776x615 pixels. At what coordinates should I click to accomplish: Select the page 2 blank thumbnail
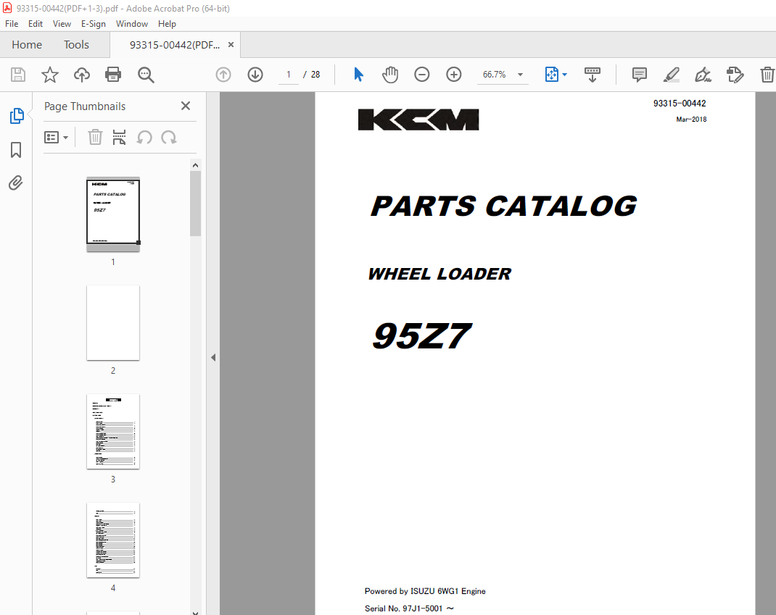[113, 323]
